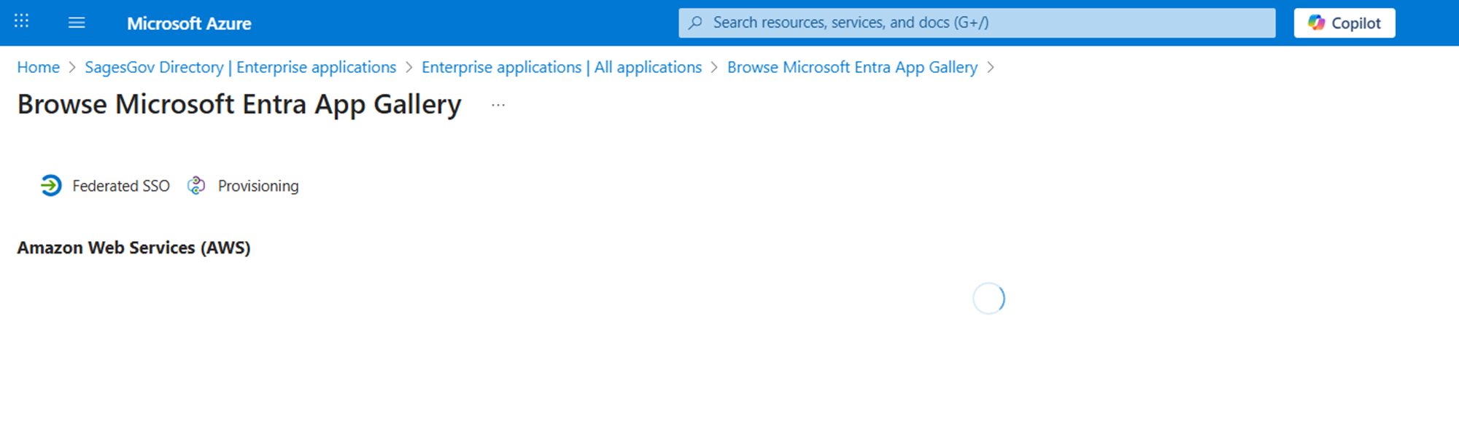Open Browse Microsoft Entra App Gallery breadcrumb
Screen dimensions: 1459x448
click(852, 67)
